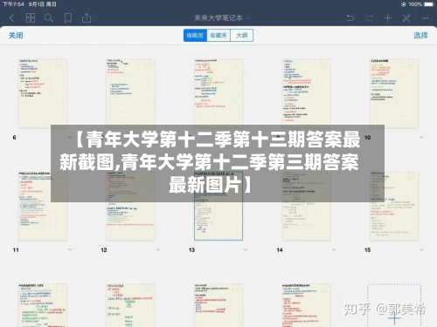Screen dimensions: 437x327
Task: Switch to the 大纲 tab
Action: coord(242,36)
